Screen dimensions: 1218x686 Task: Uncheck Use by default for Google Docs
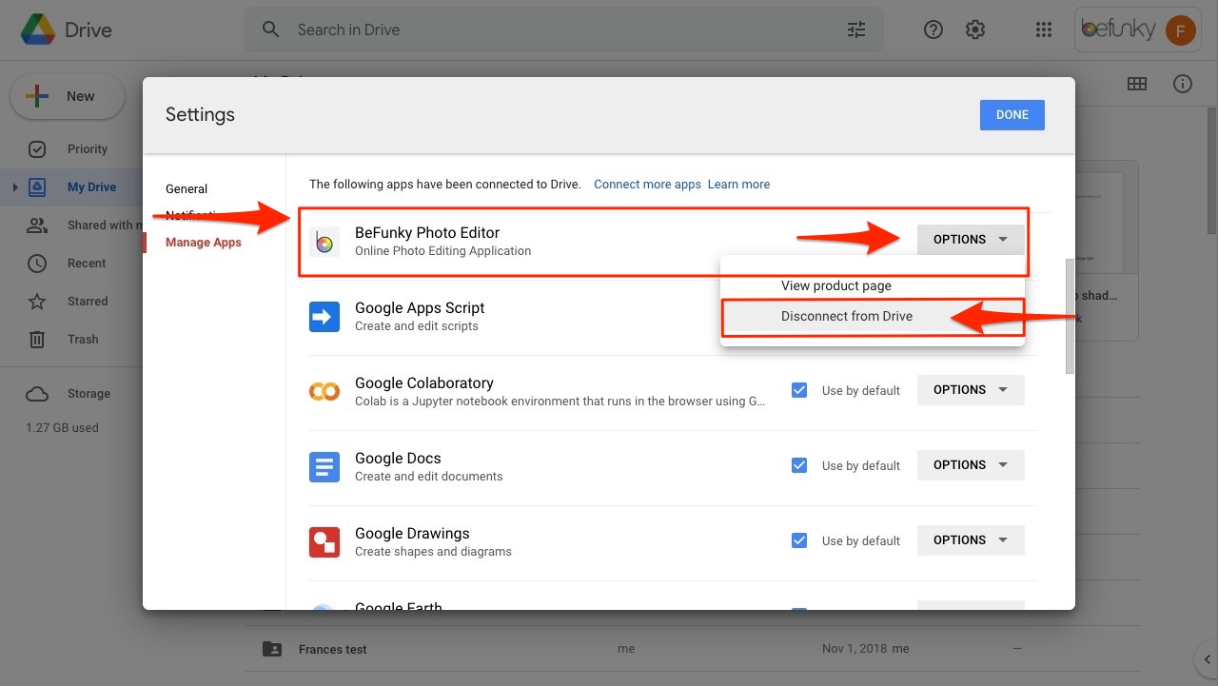coord(799,465)
